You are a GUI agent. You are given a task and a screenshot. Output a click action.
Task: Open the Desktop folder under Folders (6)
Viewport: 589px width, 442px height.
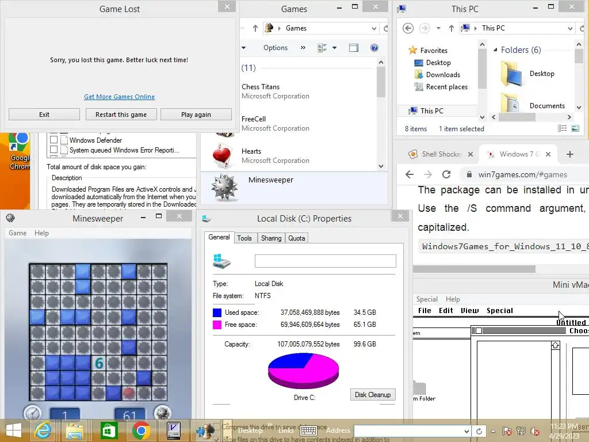pyautogui.click(x=528, y=74)
